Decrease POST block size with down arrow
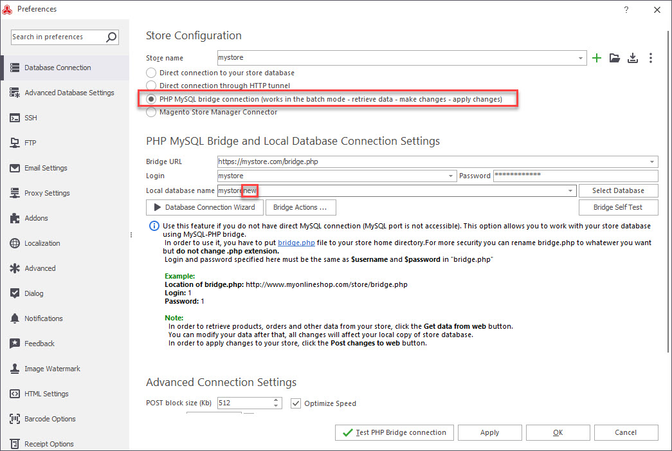The width and height of the screenshot is (672, 451). click(276, 405)
